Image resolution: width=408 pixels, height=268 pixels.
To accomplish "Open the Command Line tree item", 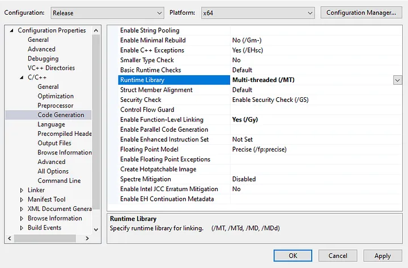I will click(59, 181).
